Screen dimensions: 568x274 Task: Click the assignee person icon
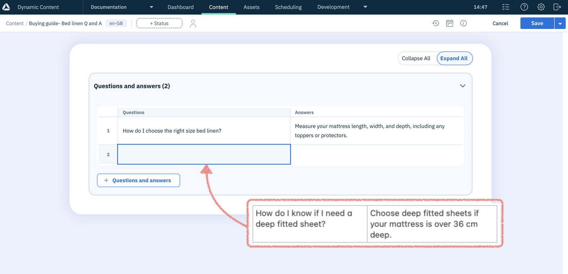[193, 24]
